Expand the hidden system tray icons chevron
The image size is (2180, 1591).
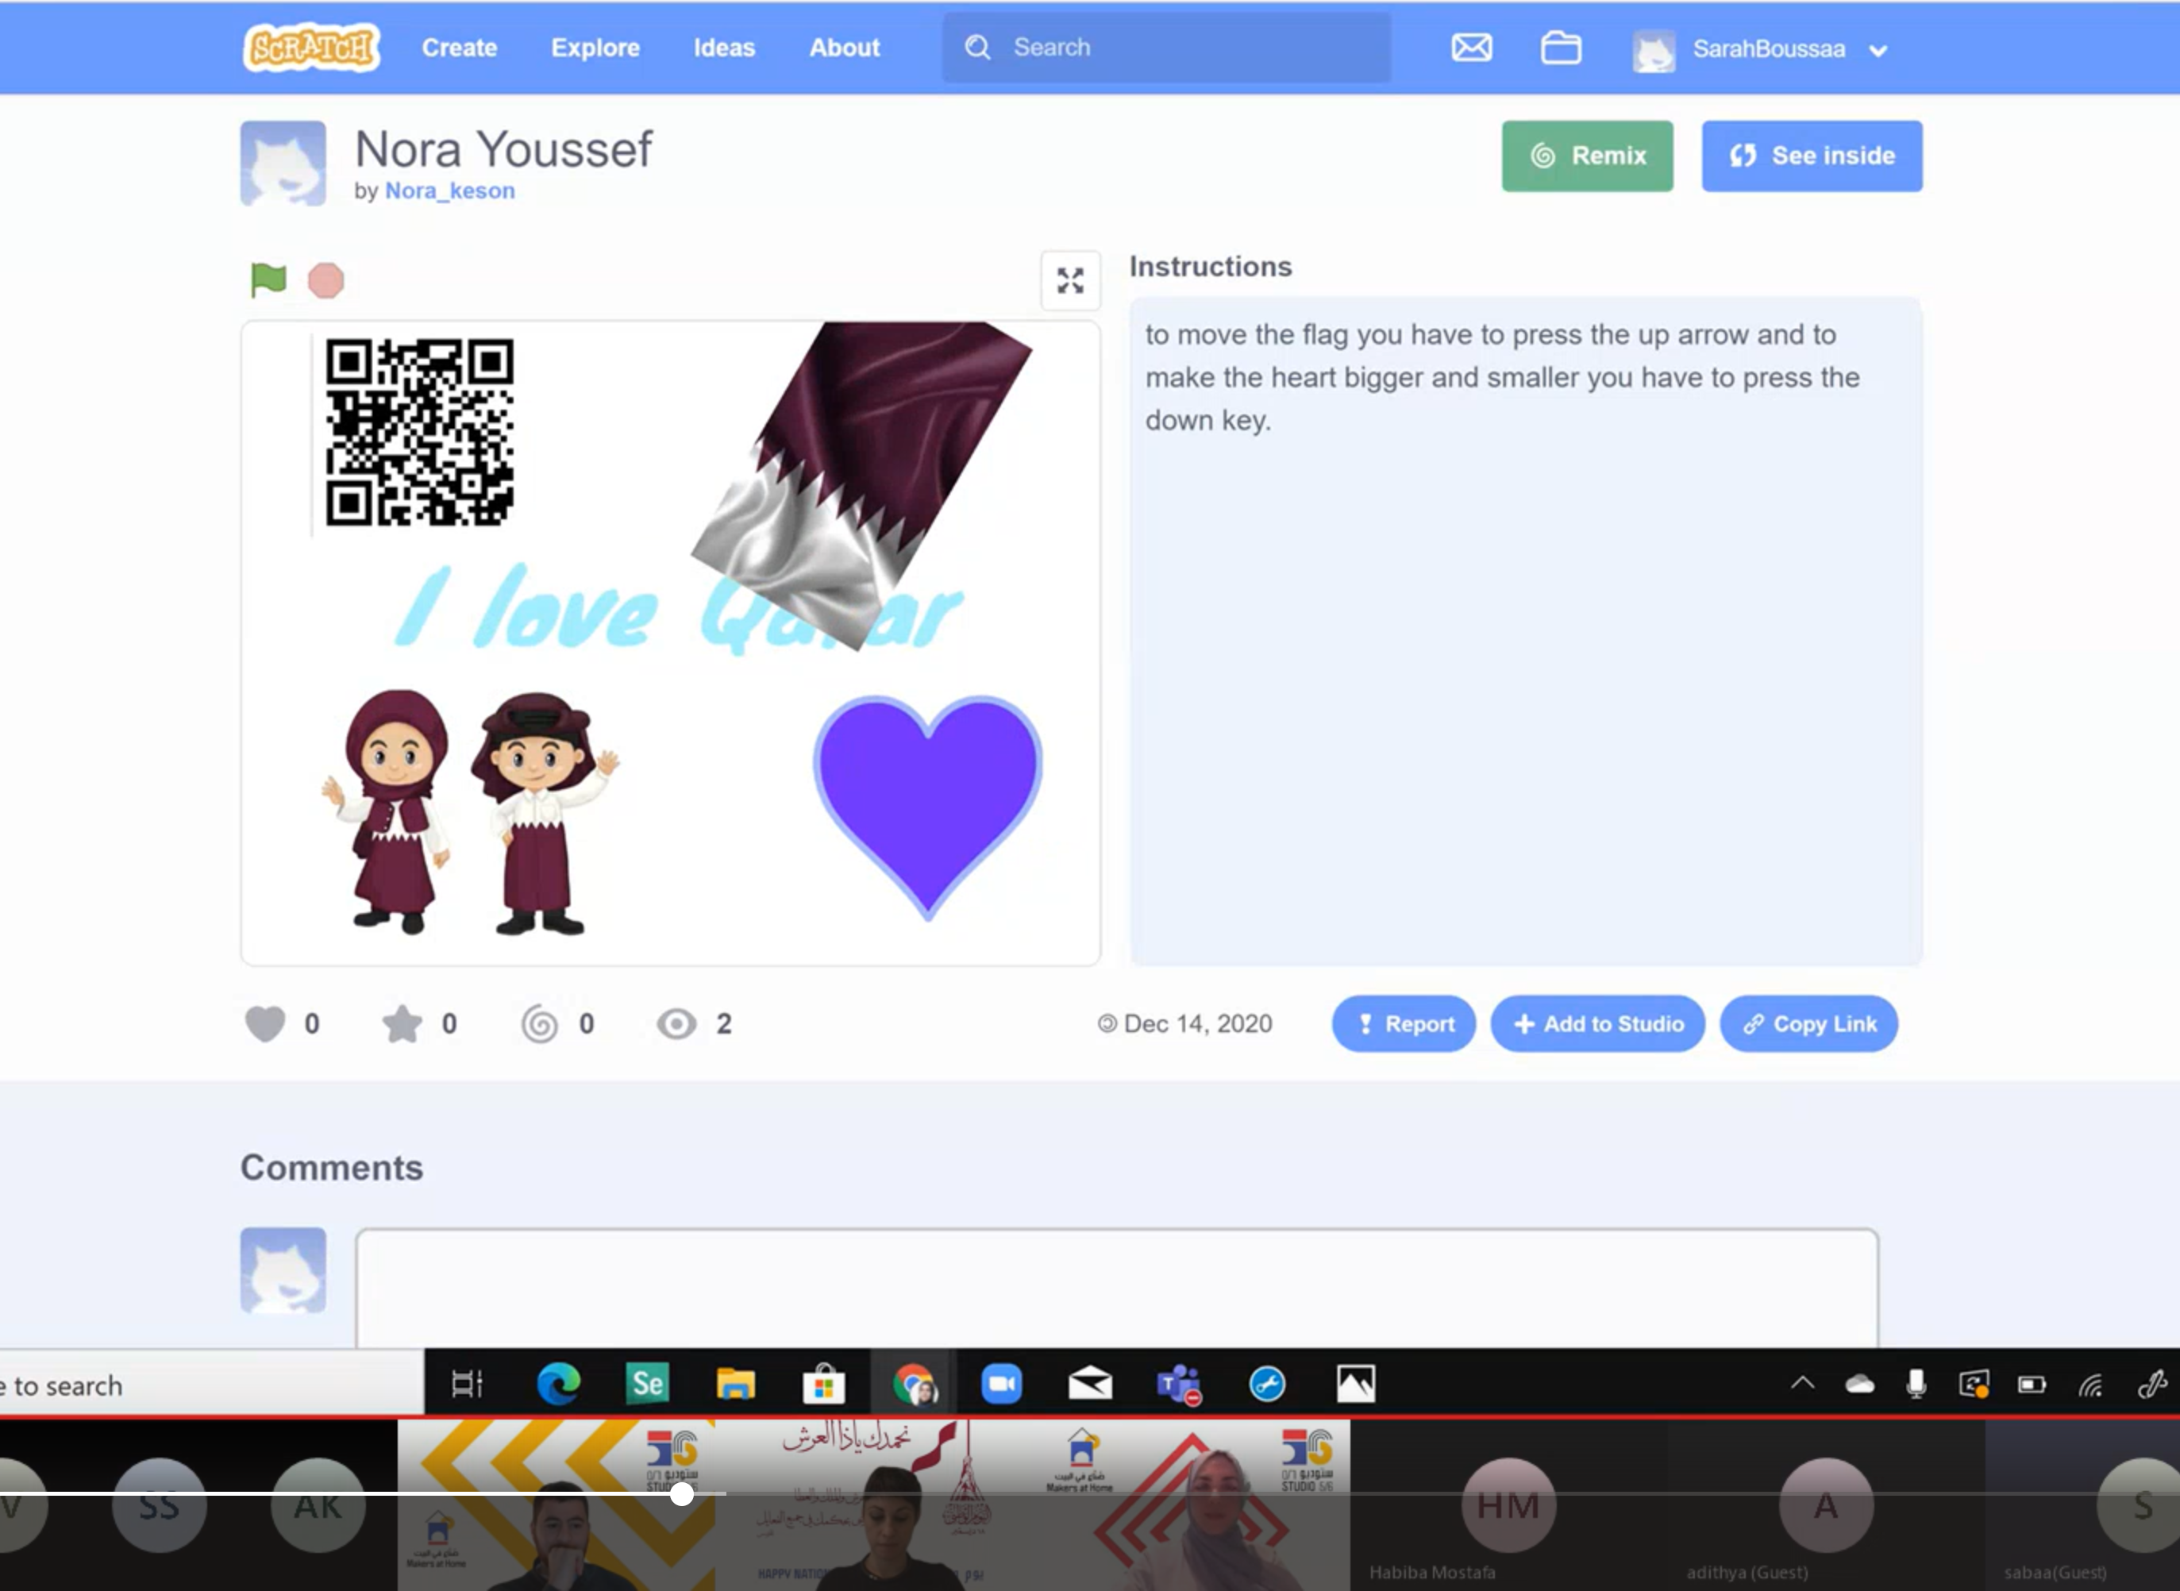click(x=1803, y=1384)
